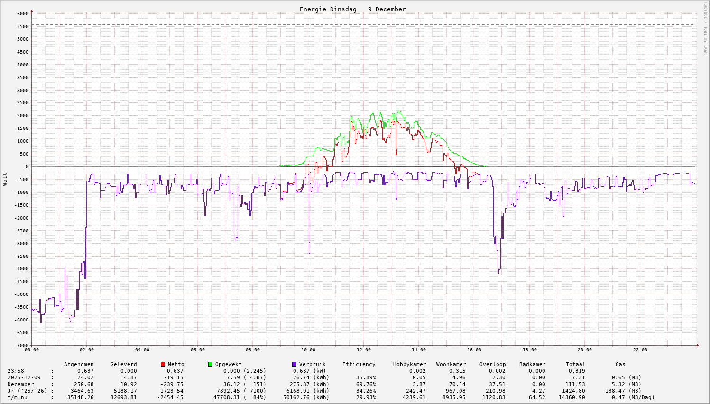
Task: Click the RRDTOOL / TOBI OETIKER watermark
Action: 705,28
